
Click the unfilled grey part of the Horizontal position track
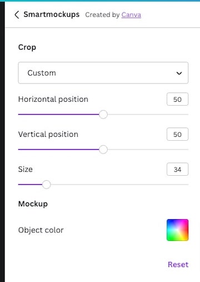point(148,115)
